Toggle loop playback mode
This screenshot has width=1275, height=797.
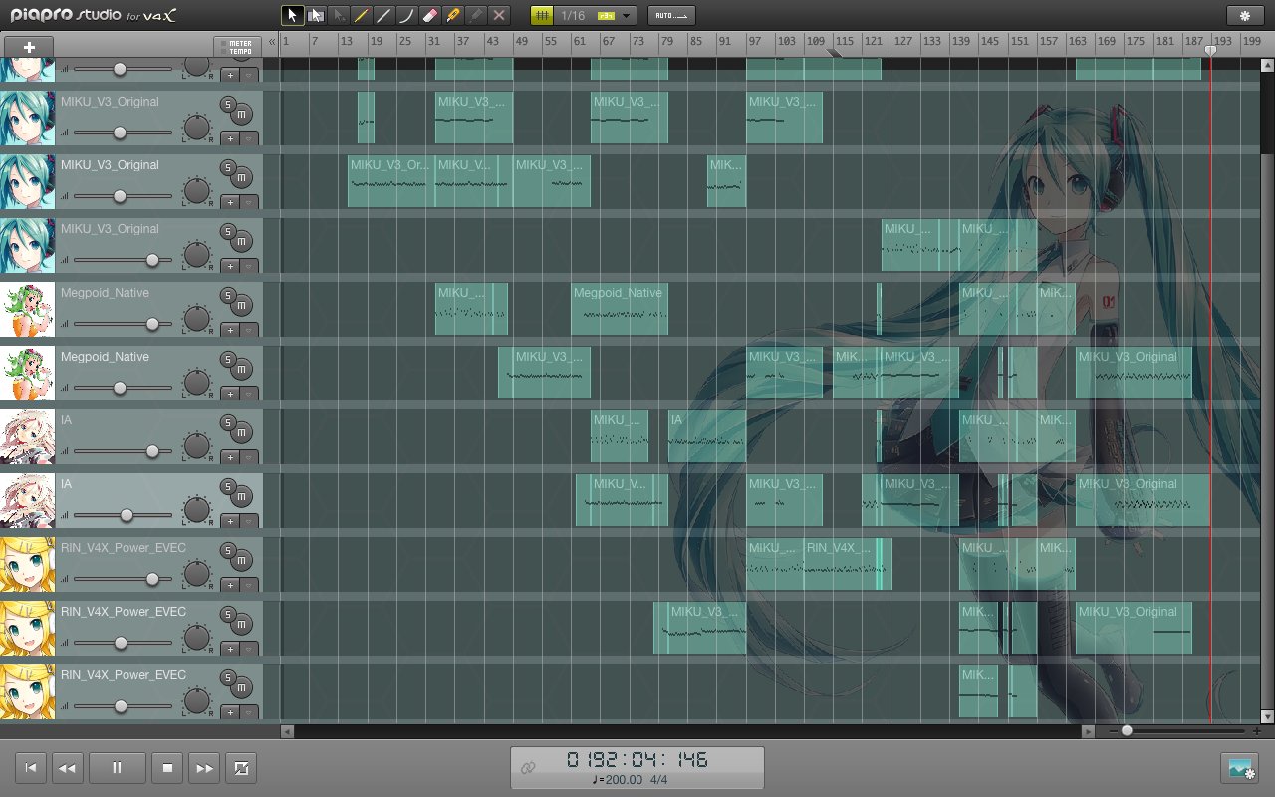[241, 768]
